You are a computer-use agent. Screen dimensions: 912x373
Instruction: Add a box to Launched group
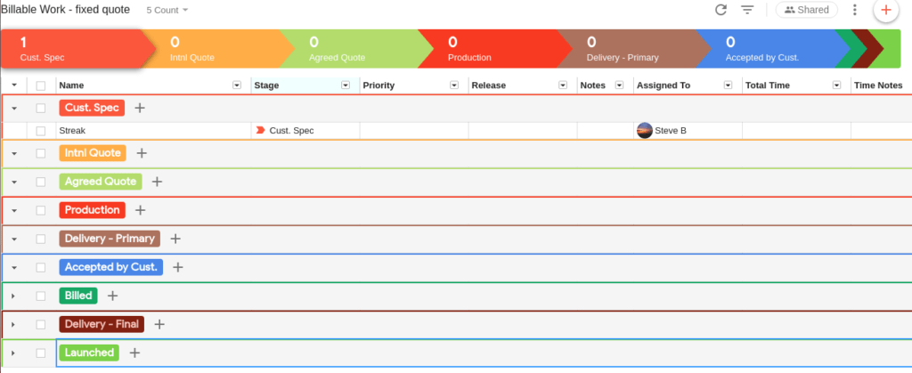click(x=134, y=353)
